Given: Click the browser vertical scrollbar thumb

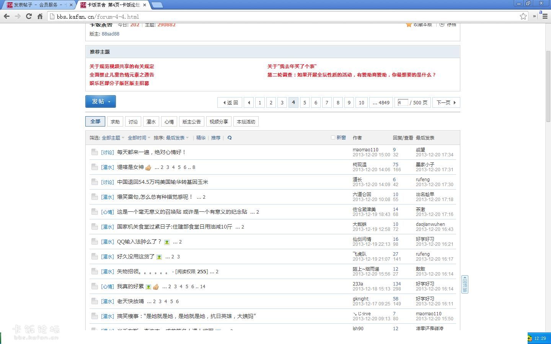Looking at the screenshot, I should pyautogui.click(x=548, y=86).
